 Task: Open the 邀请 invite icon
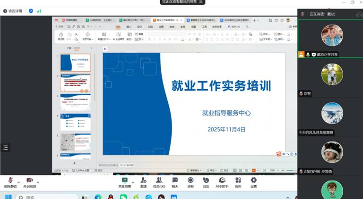[143, 181]
